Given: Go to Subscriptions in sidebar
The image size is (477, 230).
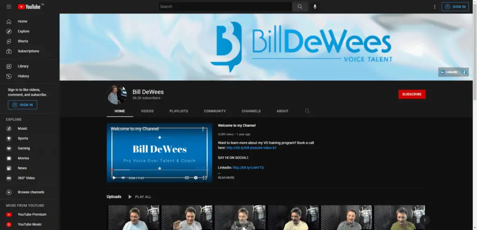Looking at the screenshot, I should pyautogui.click(x=29, y=51).
